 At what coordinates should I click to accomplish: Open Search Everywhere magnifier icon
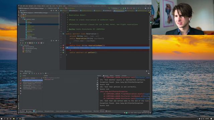150,8
